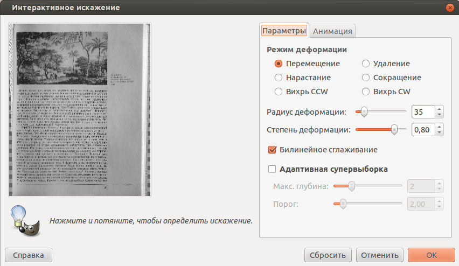Image resolution: width=459 pixels, height=266 pixels.
Task: Click inside the scanned page preview image
Action: coord(79,109)
